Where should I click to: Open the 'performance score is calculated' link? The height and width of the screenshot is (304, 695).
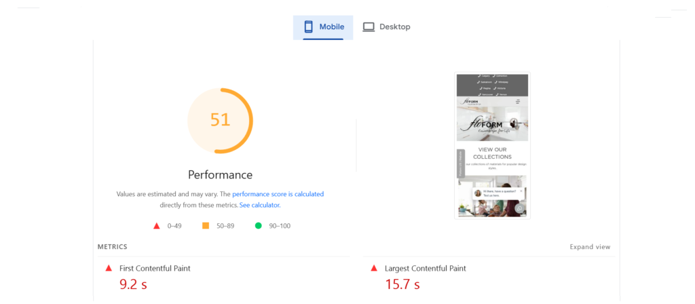(x=278, y=194)
